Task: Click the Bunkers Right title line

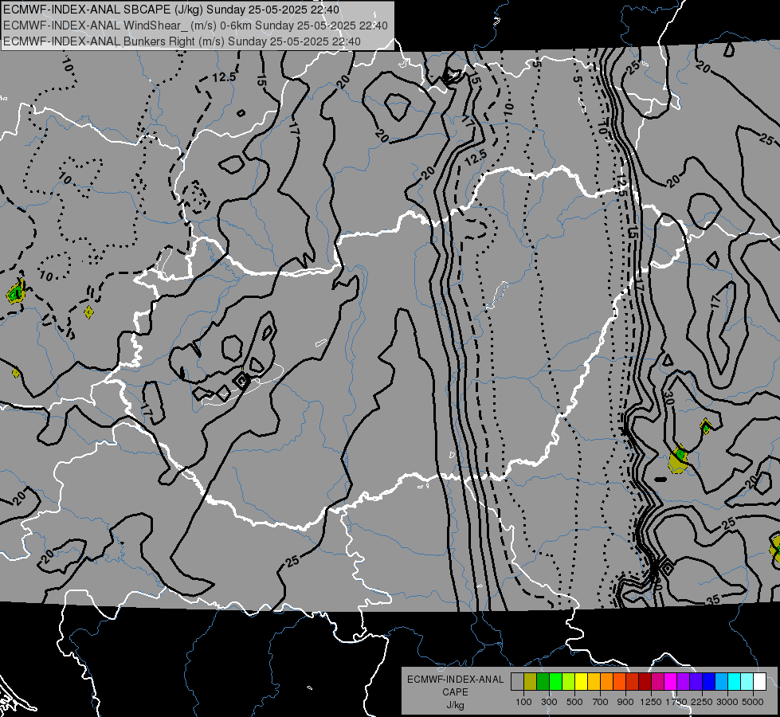Action: [182, 41]
